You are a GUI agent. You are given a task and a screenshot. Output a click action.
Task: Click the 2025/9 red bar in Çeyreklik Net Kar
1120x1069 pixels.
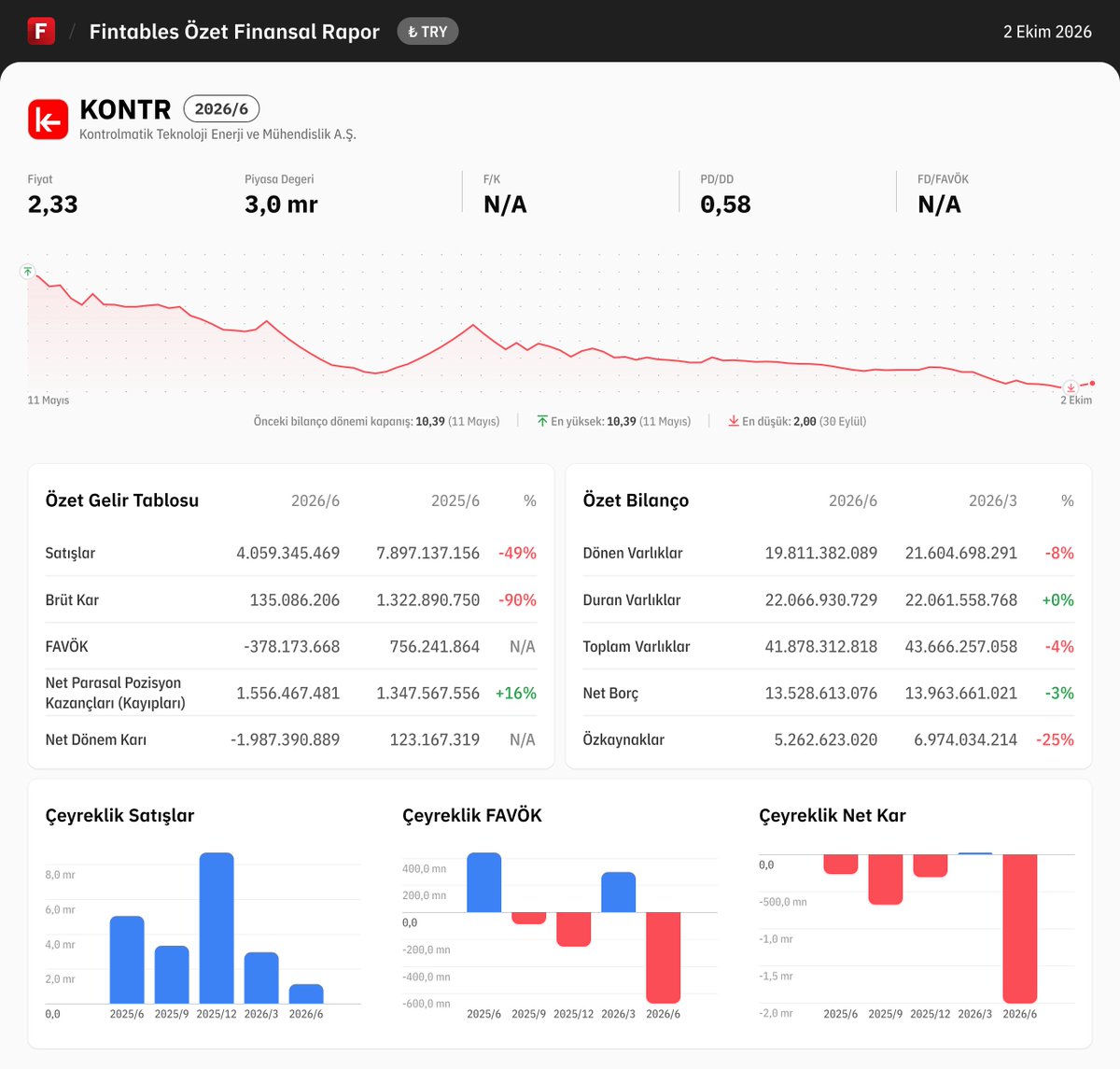click(x=886, y=879)
